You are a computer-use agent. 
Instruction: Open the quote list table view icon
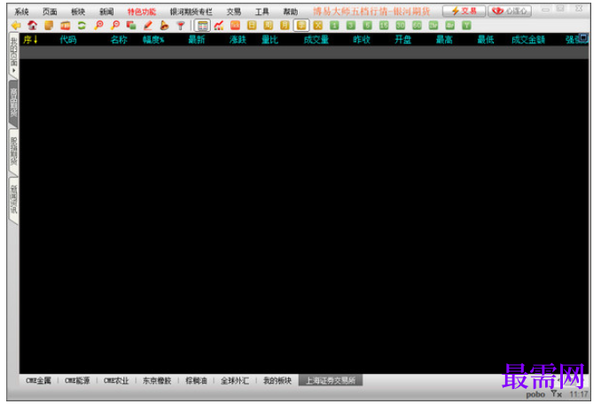[x=202, y=26]
